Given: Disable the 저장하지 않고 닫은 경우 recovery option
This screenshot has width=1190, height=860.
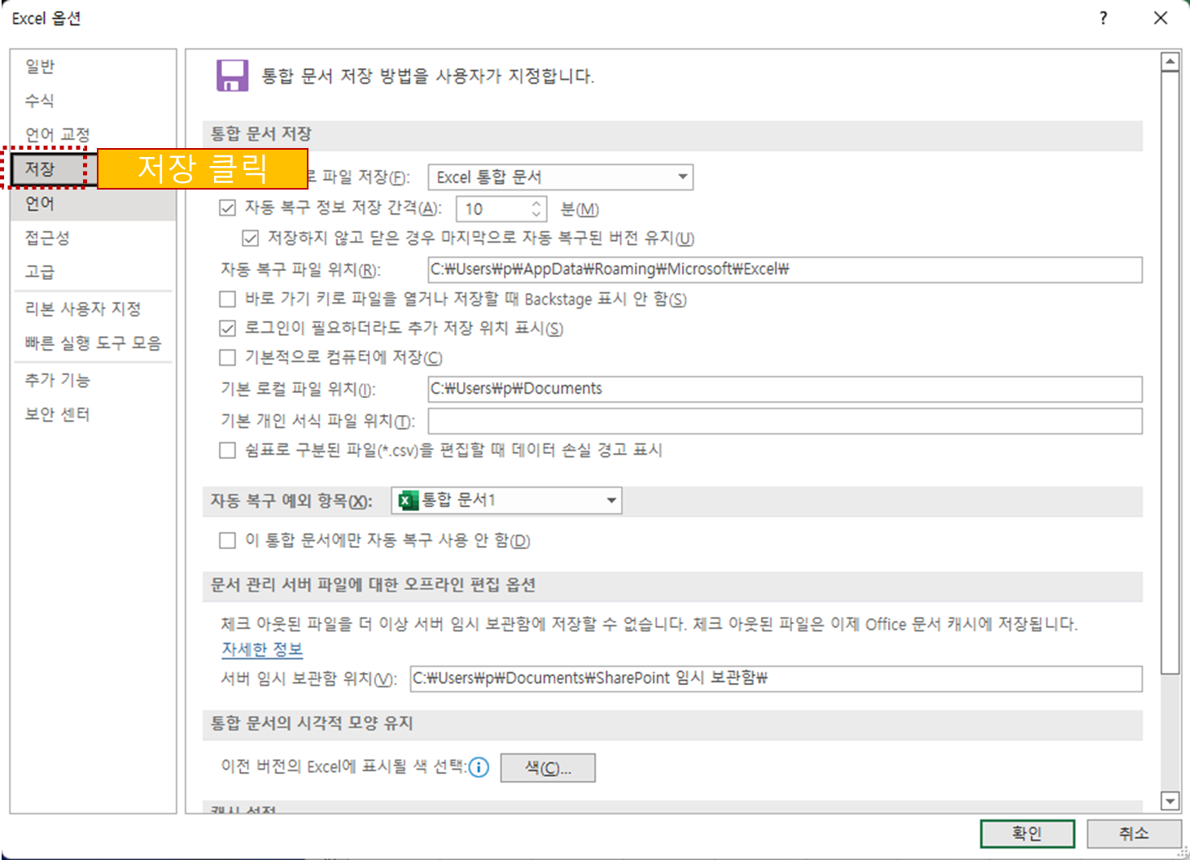Looking at the screenshot, I should pyautogui.click(x=249, y=238).
